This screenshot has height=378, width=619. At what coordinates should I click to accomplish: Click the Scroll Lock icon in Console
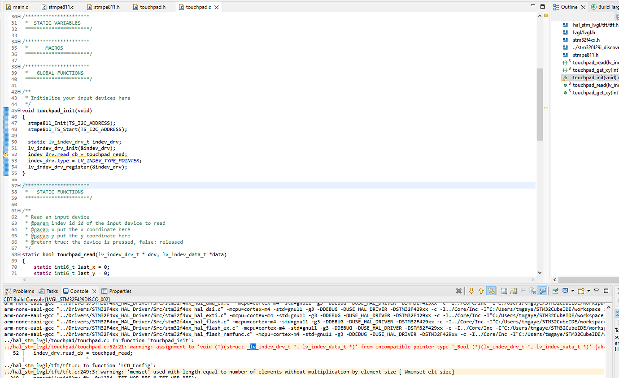[514, 291]
